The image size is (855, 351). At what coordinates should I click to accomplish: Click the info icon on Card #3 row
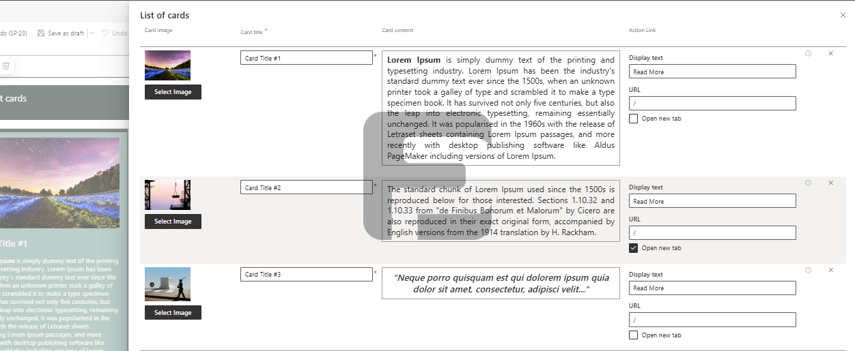(x=808, y=270)
